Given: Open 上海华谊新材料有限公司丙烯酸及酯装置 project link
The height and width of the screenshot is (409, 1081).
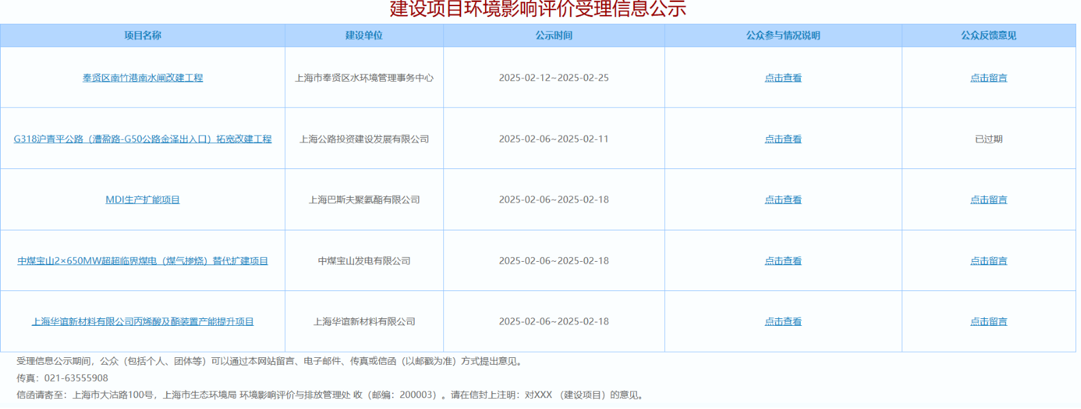Looking at the screenshot, I should 143,322.
